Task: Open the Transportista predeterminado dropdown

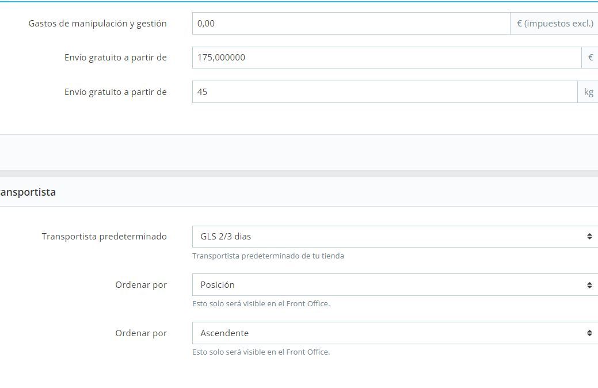Action: tap(395, 237)
